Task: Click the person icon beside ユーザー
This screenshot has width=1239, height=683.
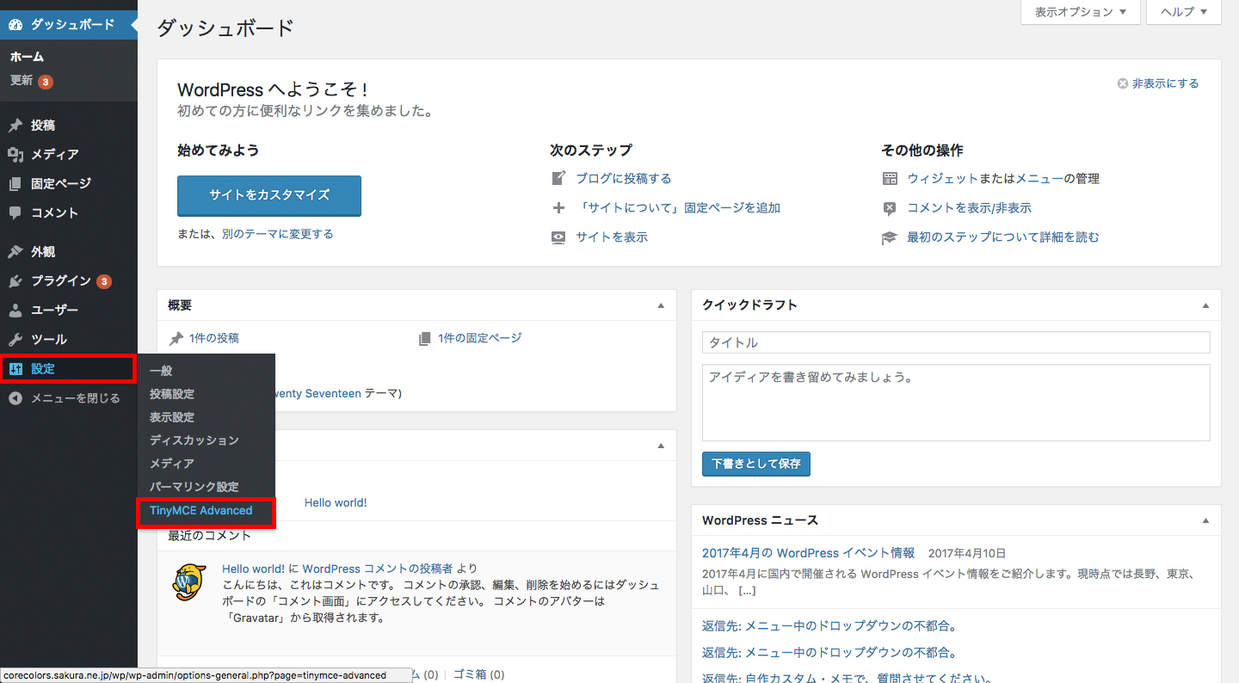Action: coord(15,310)
